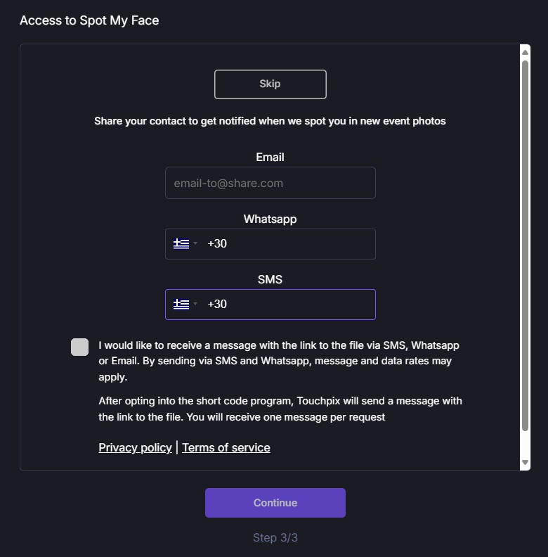548x557 pixels.
Task: Click the Whatsapp field label
Action: click(x=270, y=219)
